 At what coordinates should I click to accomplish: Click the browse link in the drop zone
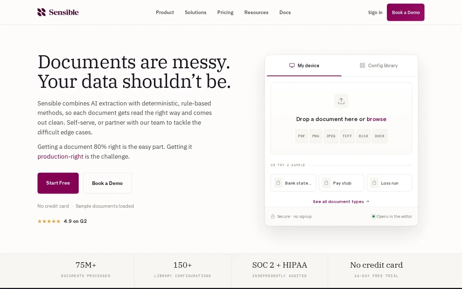[376, 119]
